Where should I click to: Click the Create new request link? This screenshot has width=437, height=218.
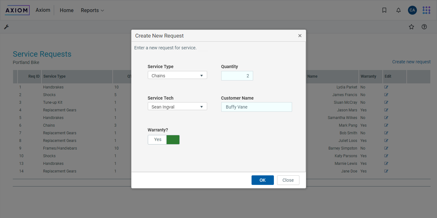click(x=411, y=62)
